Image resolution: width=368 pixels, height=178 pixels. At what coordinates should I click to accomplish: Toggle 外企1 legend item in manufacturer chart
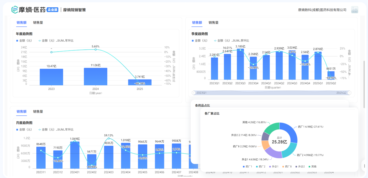273,166
